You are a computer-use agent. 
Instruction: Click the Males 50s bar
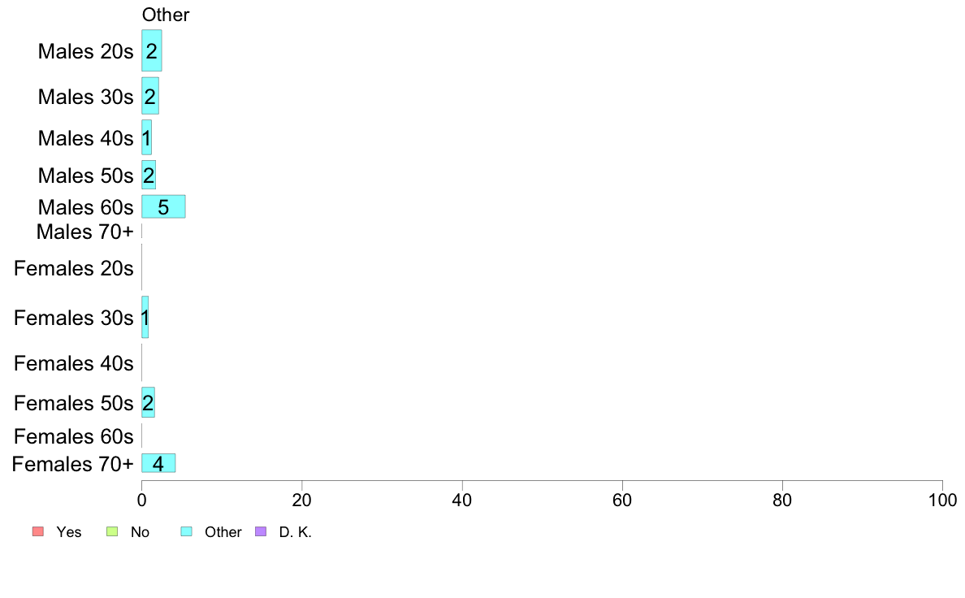149,175
